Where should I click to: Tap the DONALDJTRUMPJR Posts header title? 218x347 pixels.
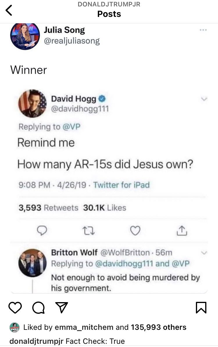coord(109,10)
